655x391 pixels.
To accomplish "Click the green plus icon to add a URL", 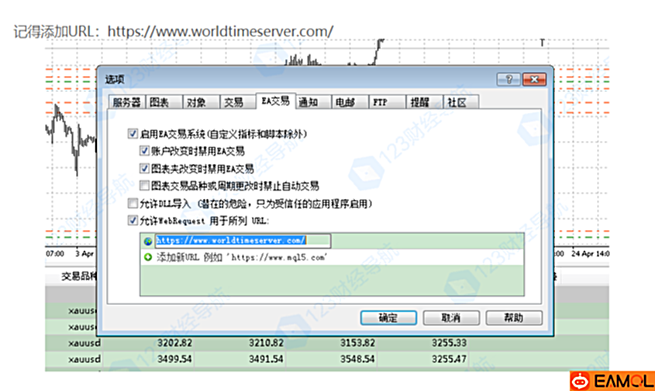I will [x=148, y=256].
